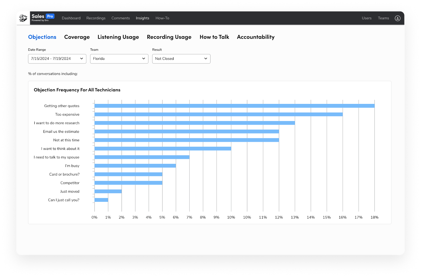Open the Team dropdown showing Florida
Image resolution: width=421 pixels, height=277 pixels.
pos(119,59)
